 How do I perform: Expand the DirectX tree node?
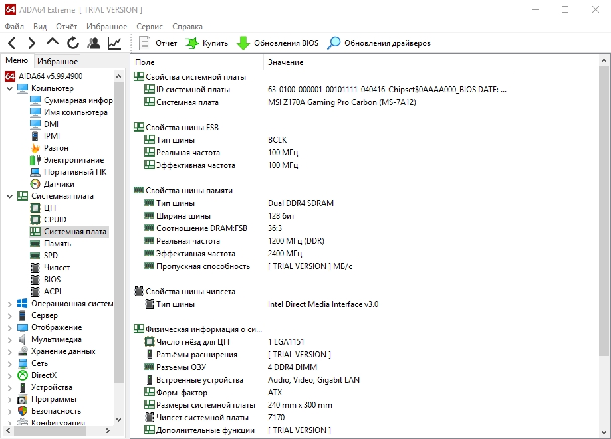10,375
